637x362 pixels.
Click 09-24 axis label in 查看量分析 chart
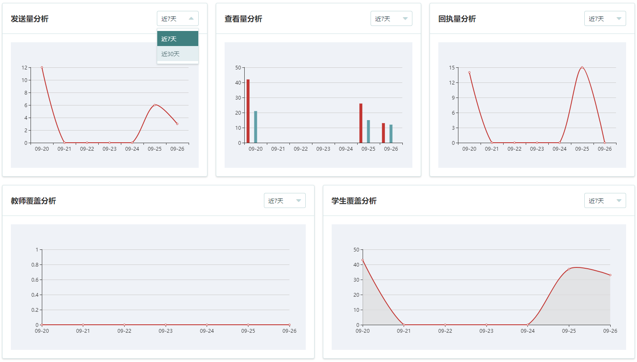tap(346, 149)
